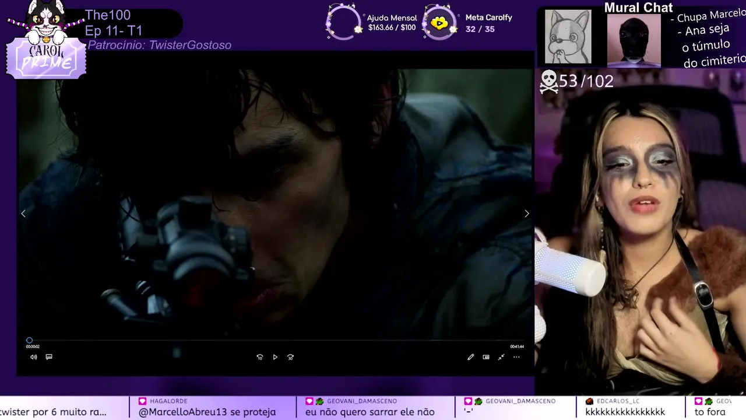Click the badge next to EDCARLOS_LC
This screenshot has height=420, width=746.
[589, 401]
